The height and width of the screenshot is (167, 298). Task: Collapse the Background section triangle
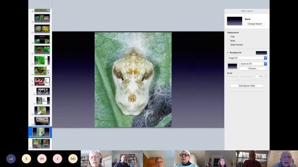pyautogui.click(x=228, y=52)
